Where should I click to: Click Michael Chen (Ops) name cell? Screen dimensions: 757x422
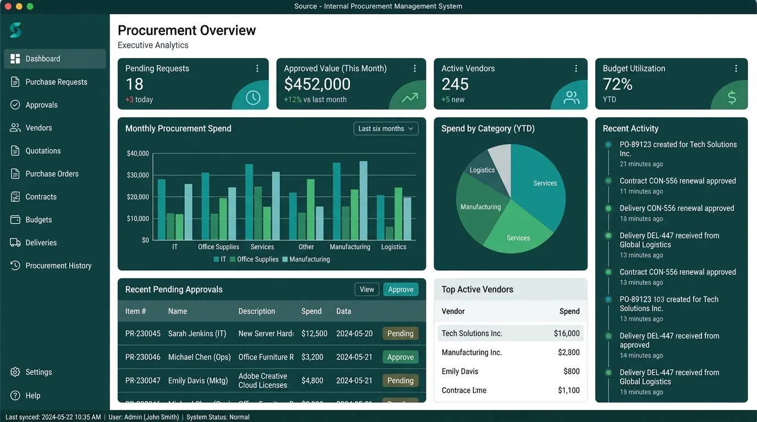coord(199,357)
